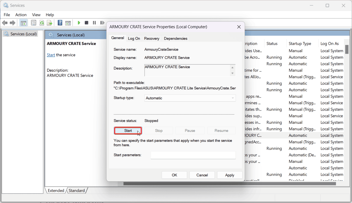Click Display name value ARMOURY CRATE Service
Image resolution: width=352 pixels, height=203 pixels.
point(167,58)
